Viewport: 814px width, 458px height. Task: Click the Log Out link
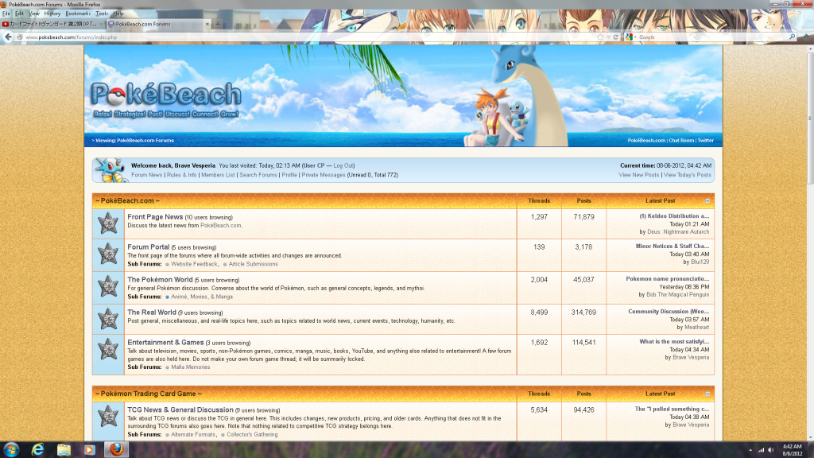pyautogui.click(x=343, y=165)
